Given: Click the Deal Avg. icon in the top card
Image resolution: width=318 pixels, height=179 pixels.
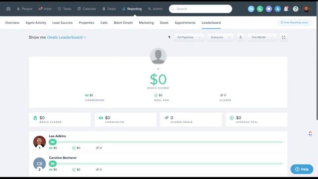Looking at the screenshot, I should (156, 95).
